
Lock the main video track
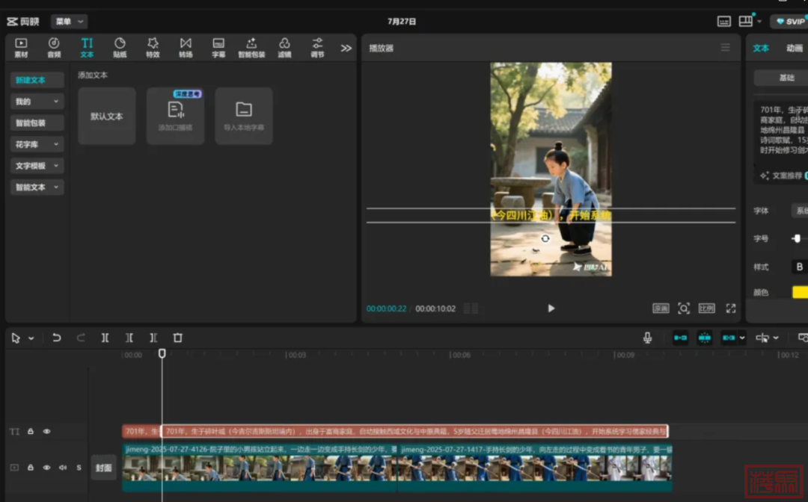[31, 468]
